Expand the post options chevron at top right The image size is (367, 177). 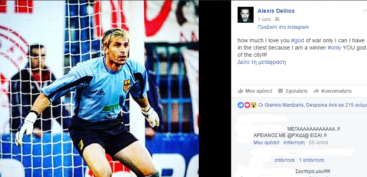(365, 10)
